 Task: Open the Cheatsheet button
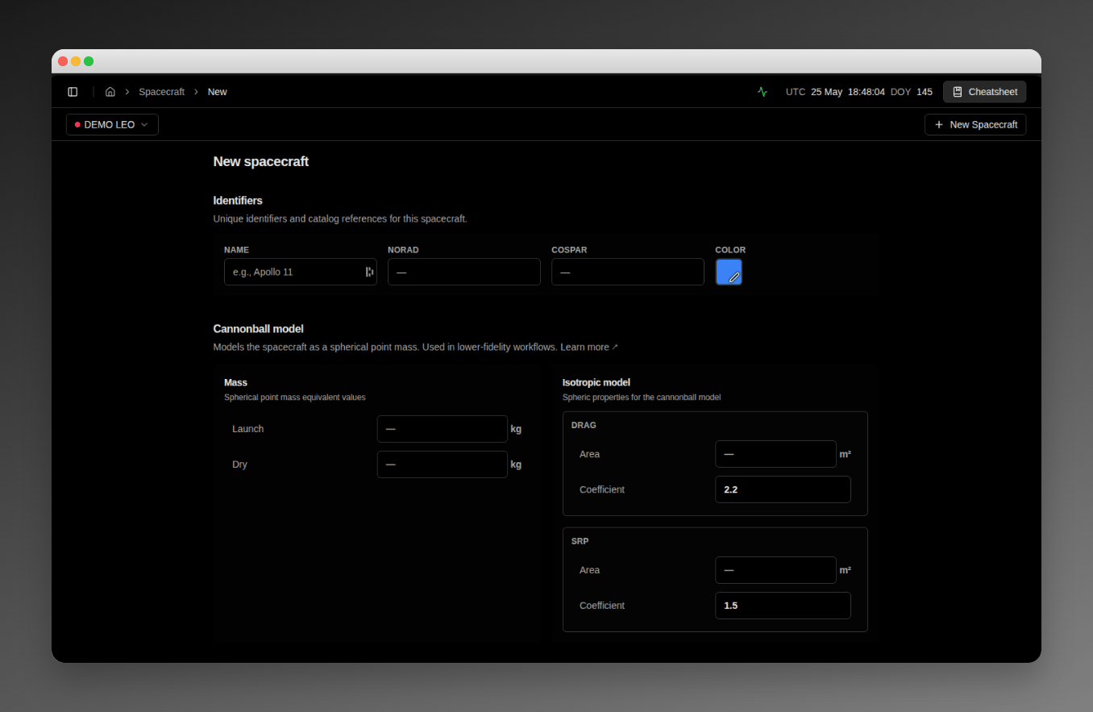click(984, 92)
